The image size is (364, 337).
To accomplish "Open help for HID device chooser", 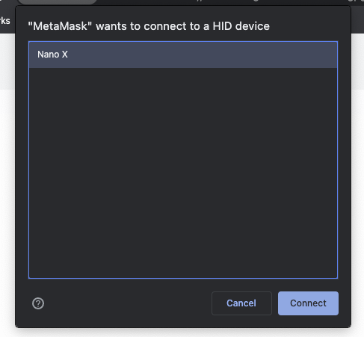I will pos(38,303).
